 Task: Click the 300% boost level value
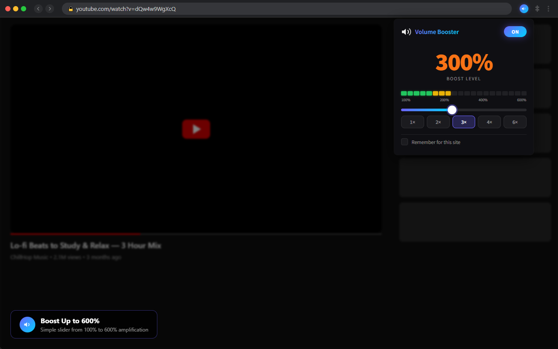click(x=464, y=62)
